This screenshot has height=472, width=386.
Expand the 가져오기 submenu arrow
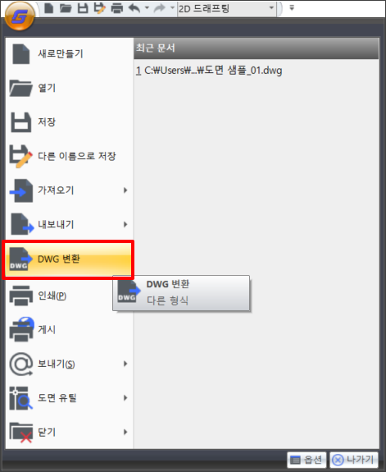pos(125,190)
